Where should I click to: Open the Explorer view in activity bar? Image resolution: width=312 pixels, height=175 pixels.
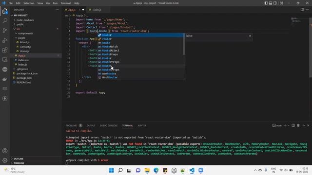[x=5, y=11]
